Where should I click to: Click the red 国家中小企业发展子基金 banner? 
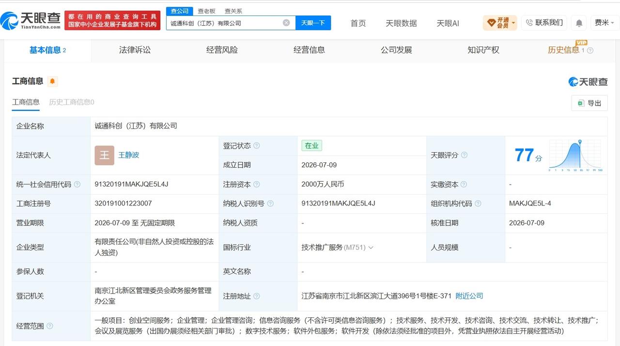tap(112, 20)
